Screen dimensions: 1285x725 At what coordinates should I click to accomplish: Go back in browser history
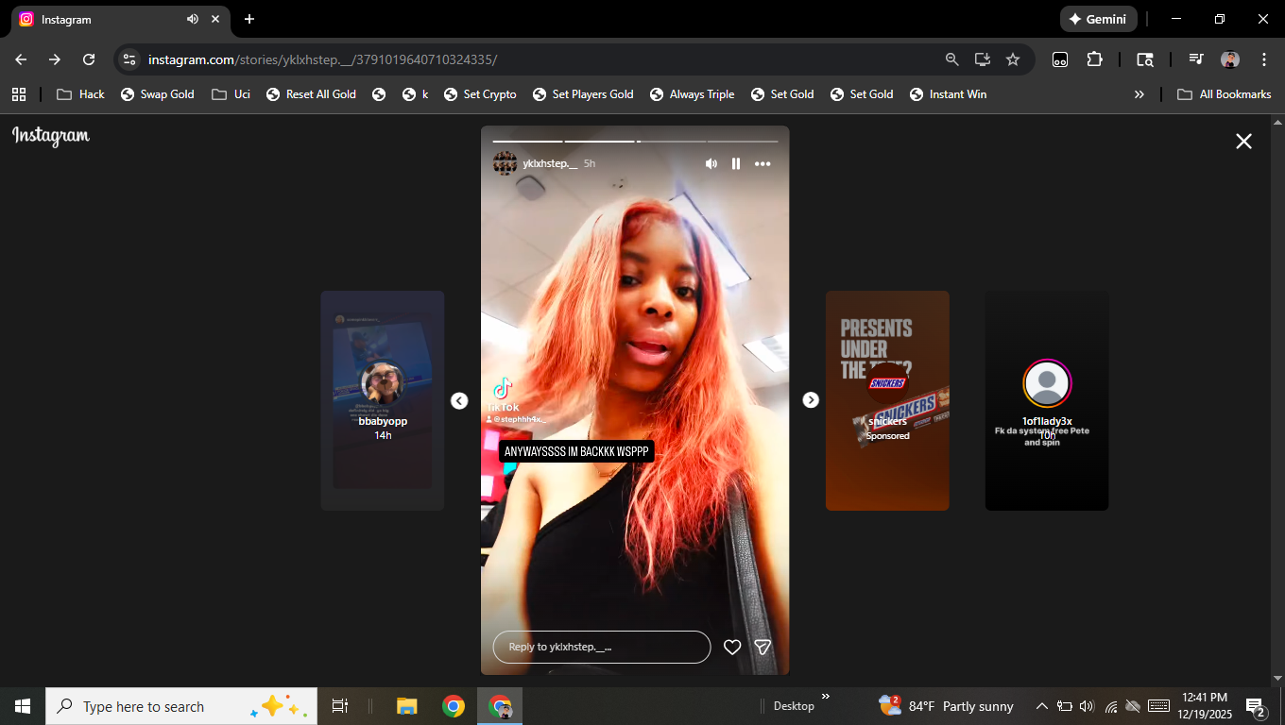tap(21, 59)
